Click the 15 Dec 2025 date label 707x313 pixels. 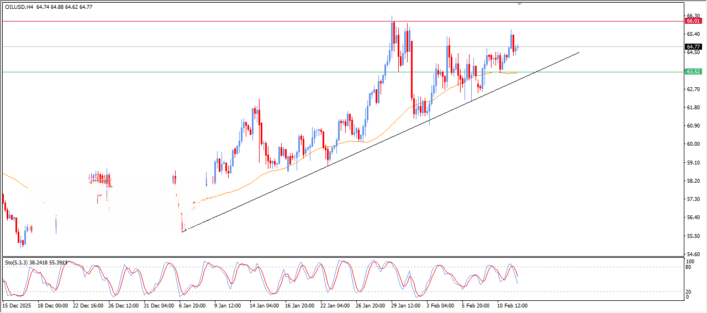point(18,305)
